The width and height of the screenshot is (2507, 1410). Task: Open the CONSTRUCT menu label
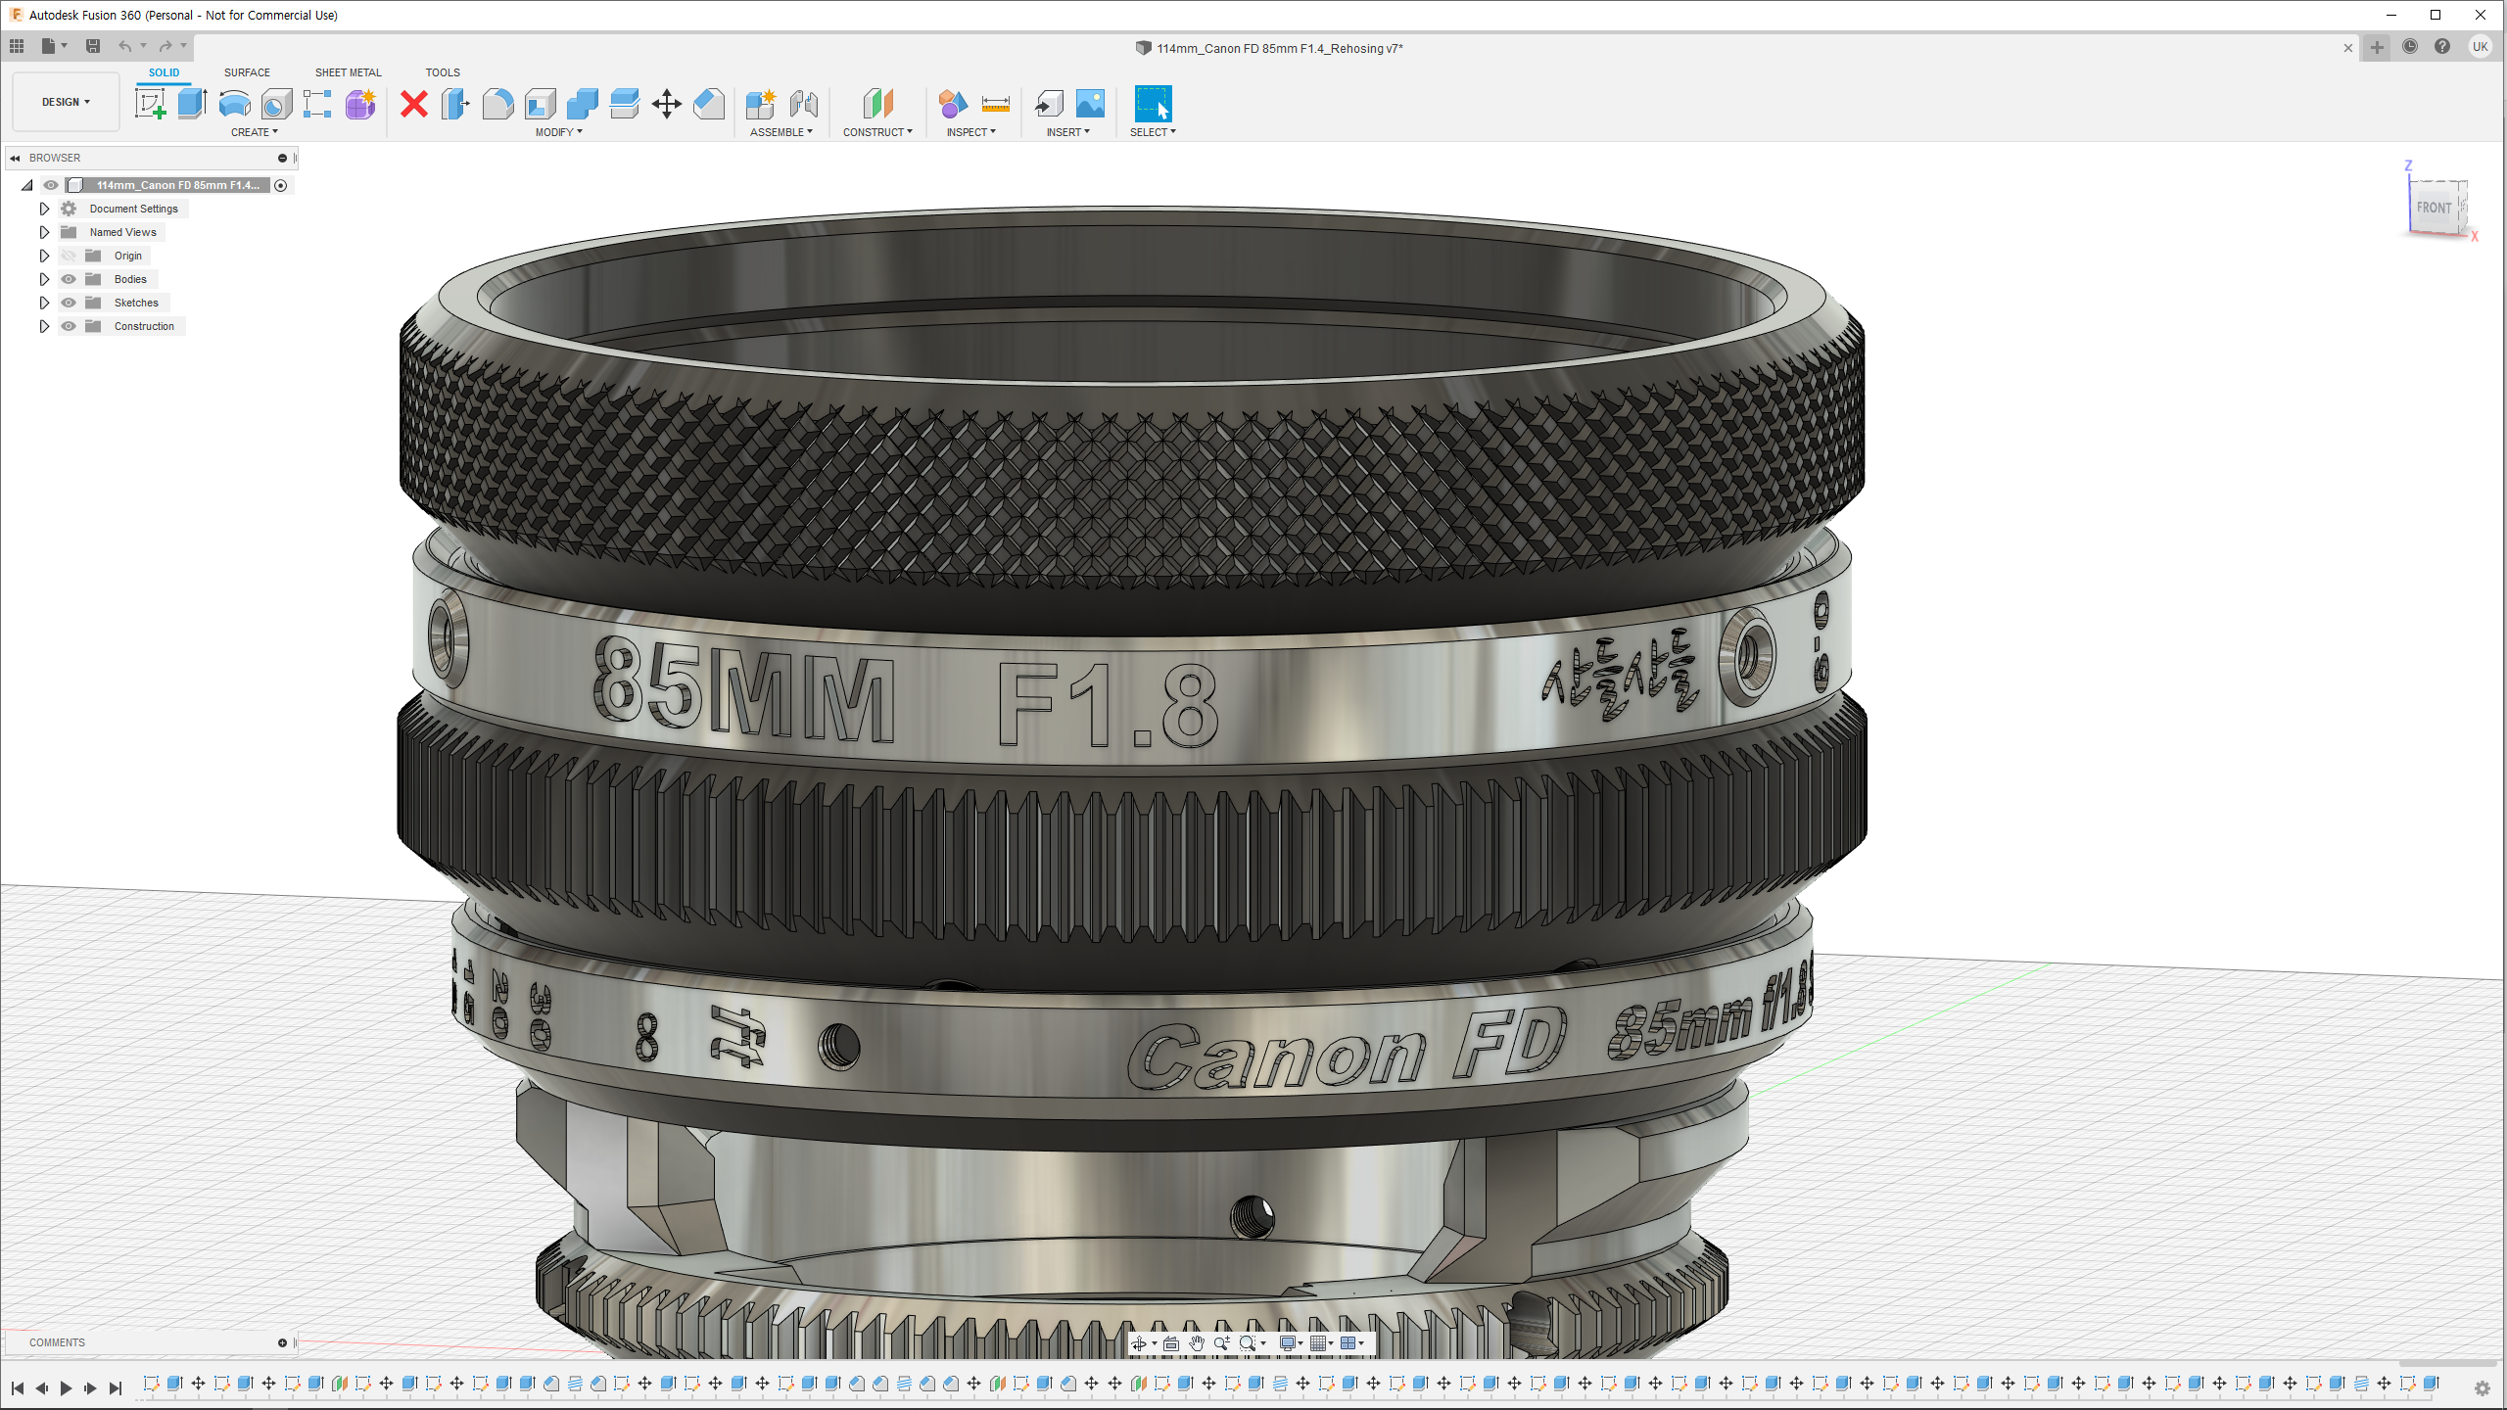coord(877,132)
